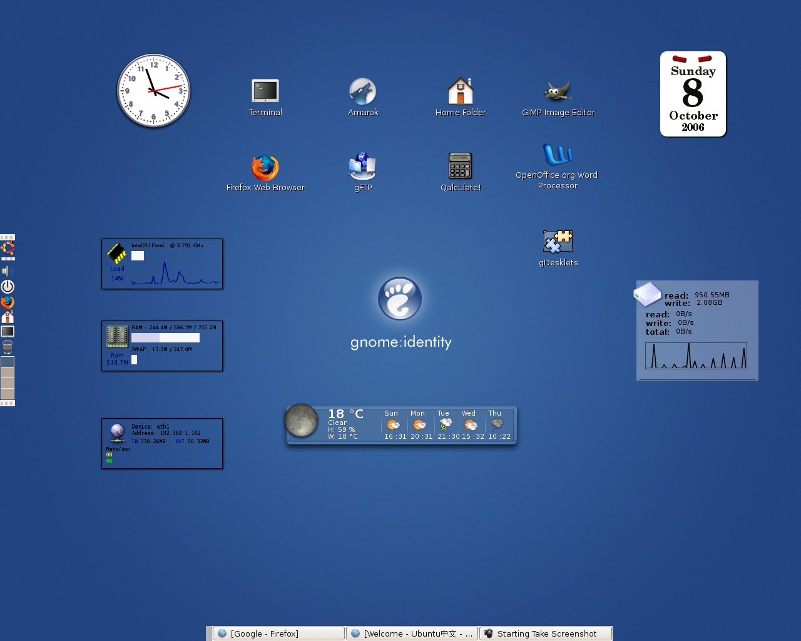Launch Firefox from the side panel
Viewport: 801px width, 641px height.
coord(8,302)
